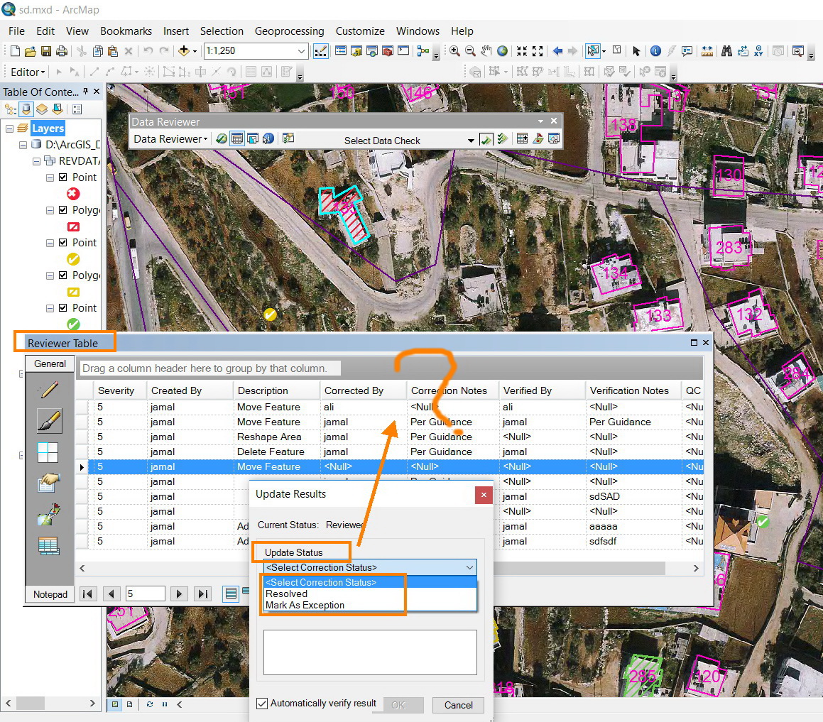The image size is (823, 722).
Task: Select the Pan hand tool
Action: pyautogui.click(x=486, y=51)
